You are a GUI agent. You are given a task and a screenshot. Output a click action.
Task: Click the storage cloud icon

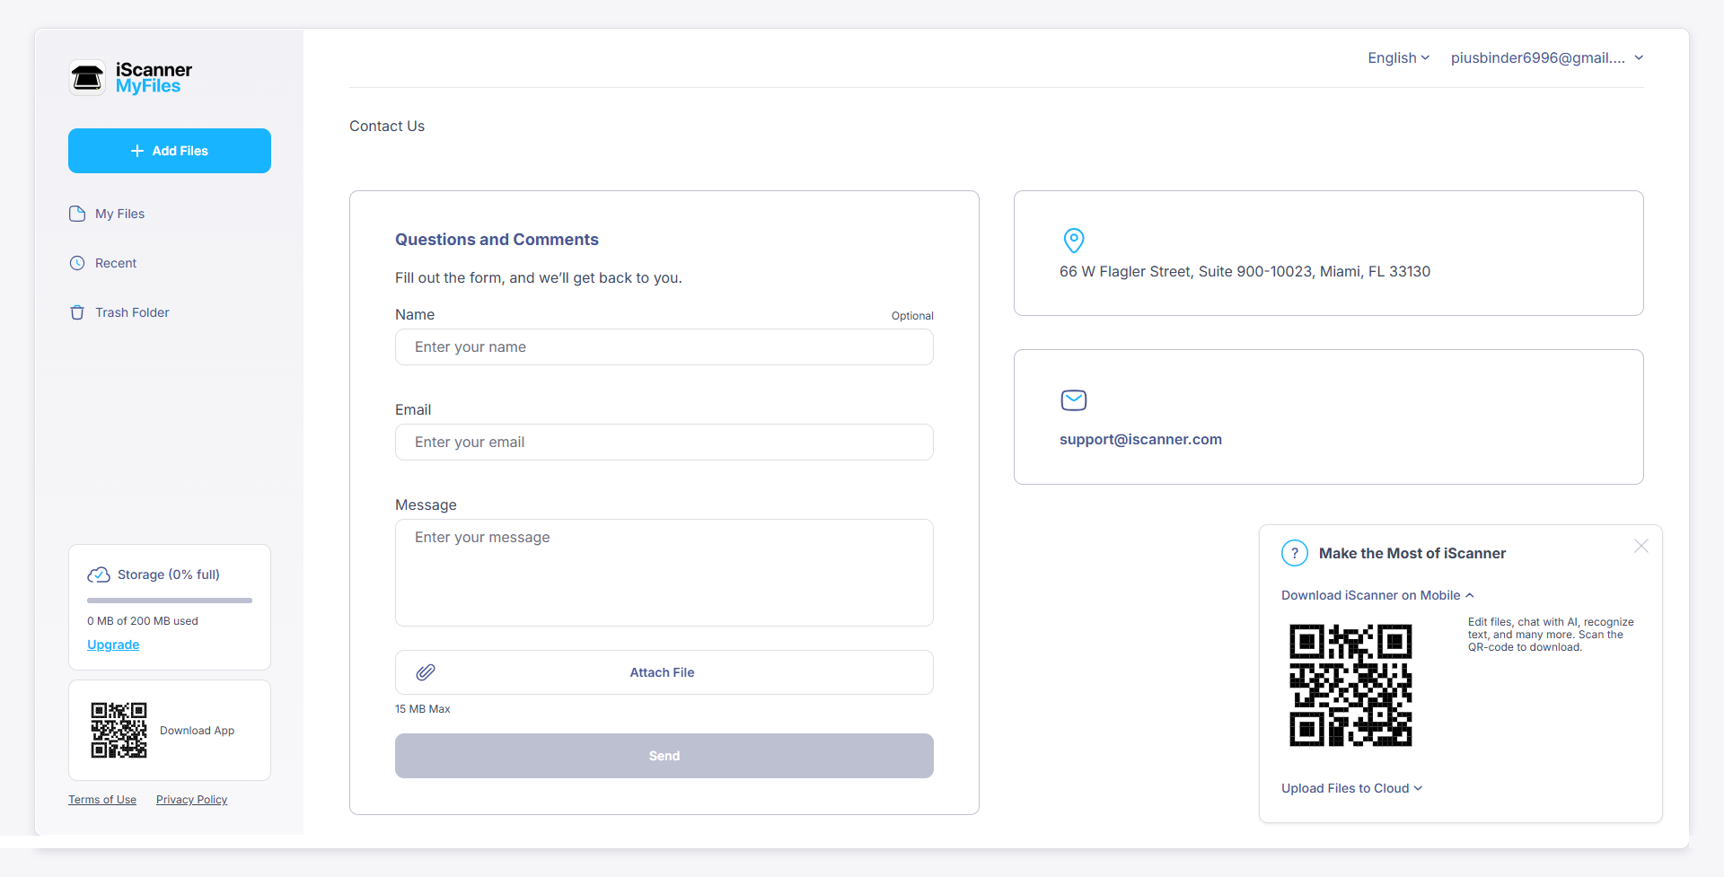point(99,574)
